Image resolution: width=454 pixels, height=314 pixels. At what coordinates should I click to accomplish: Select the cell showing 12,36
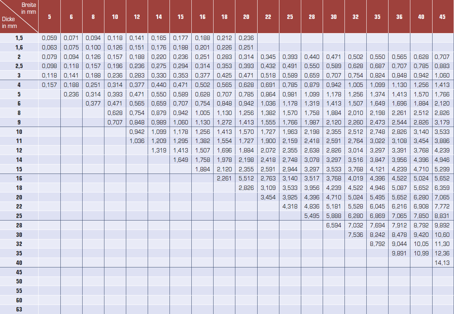point(442,253)
